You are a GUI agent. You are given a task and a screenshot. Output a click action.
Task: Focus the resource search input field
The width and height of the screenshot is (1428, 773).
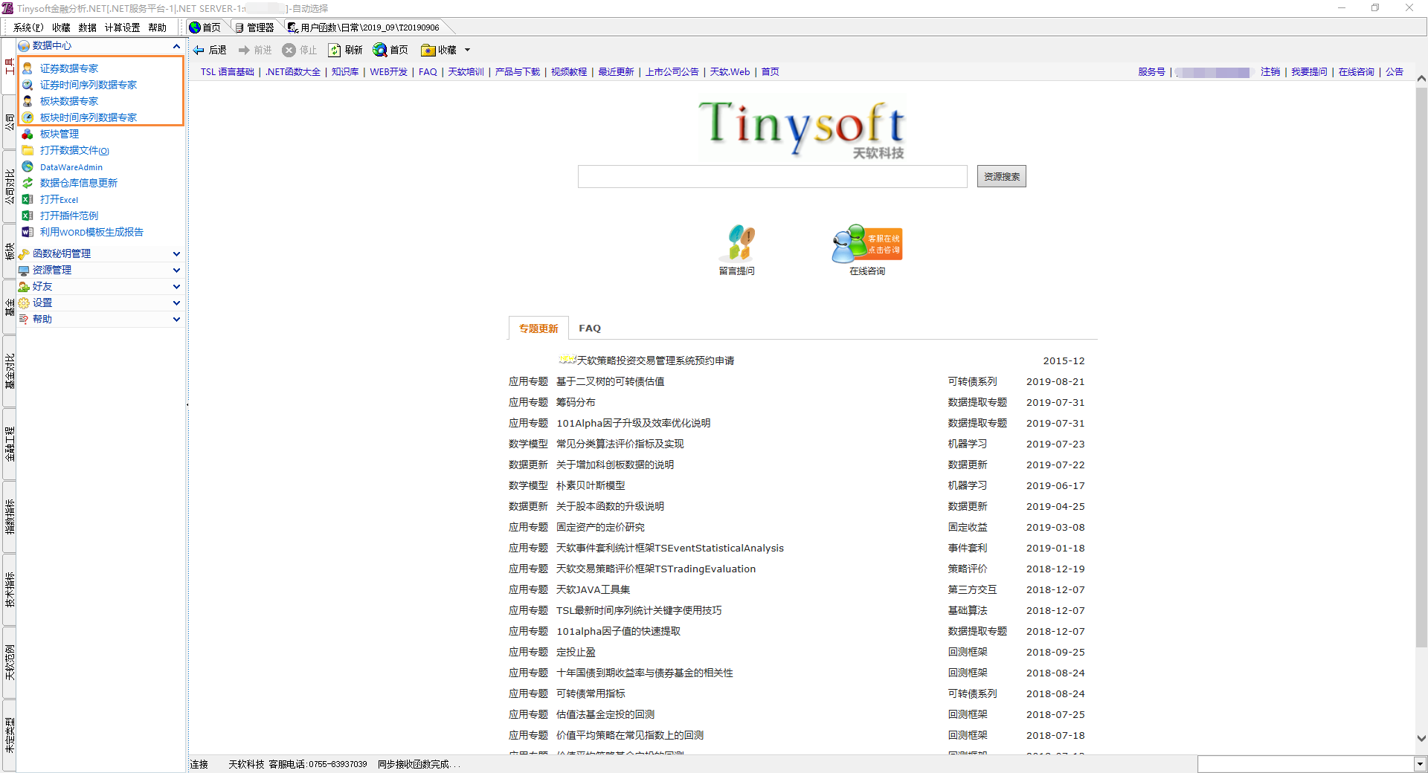click(773, 176)
